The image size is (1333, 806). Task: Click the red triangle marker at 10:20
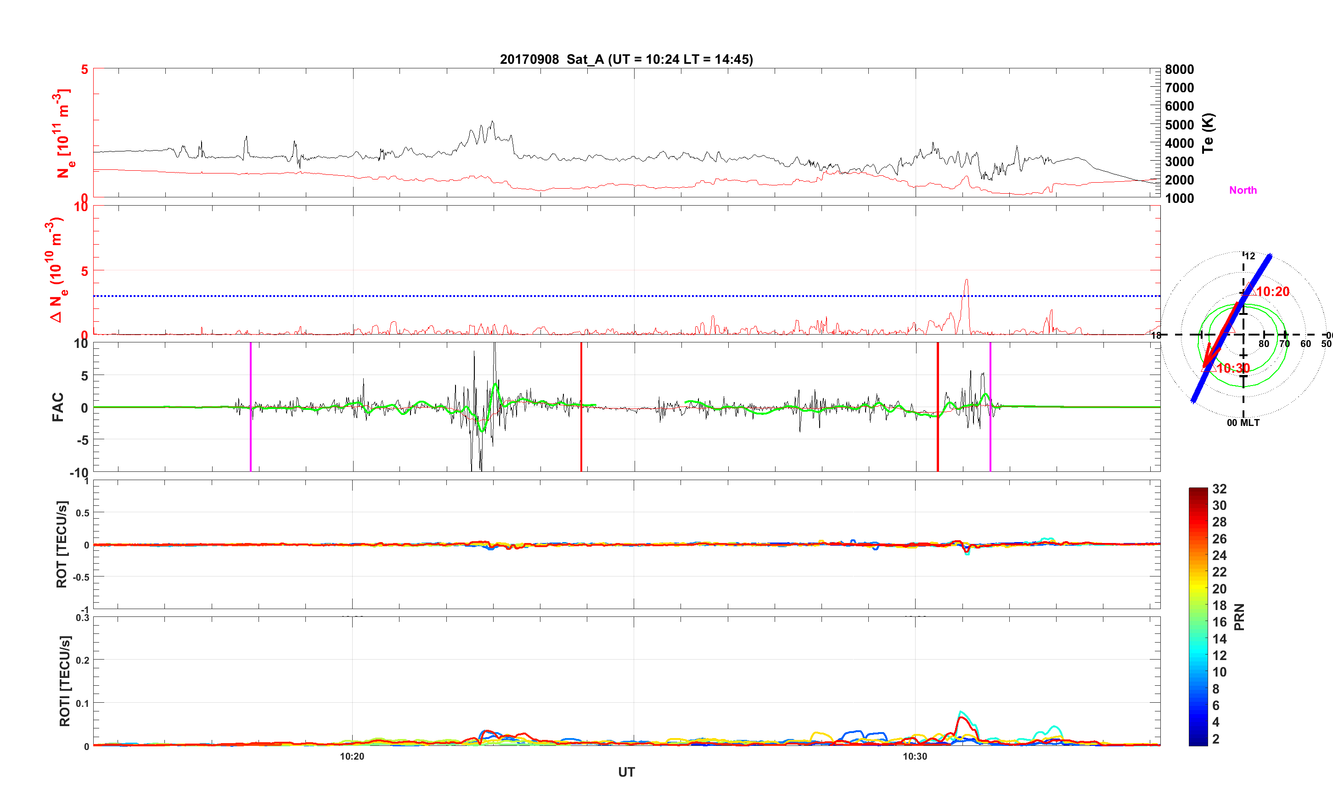coord(1249,290)
